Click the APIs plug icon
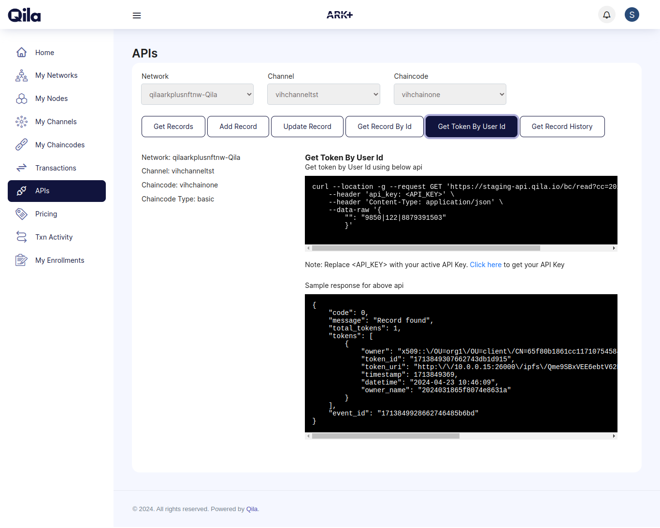660x528 pixels. click(x=22, y=191)
